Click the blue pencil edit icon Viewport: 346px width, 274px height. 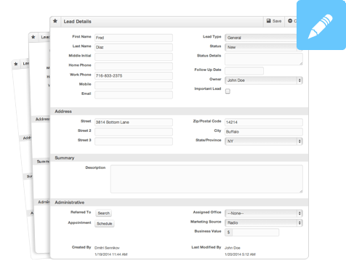point(321,25)
